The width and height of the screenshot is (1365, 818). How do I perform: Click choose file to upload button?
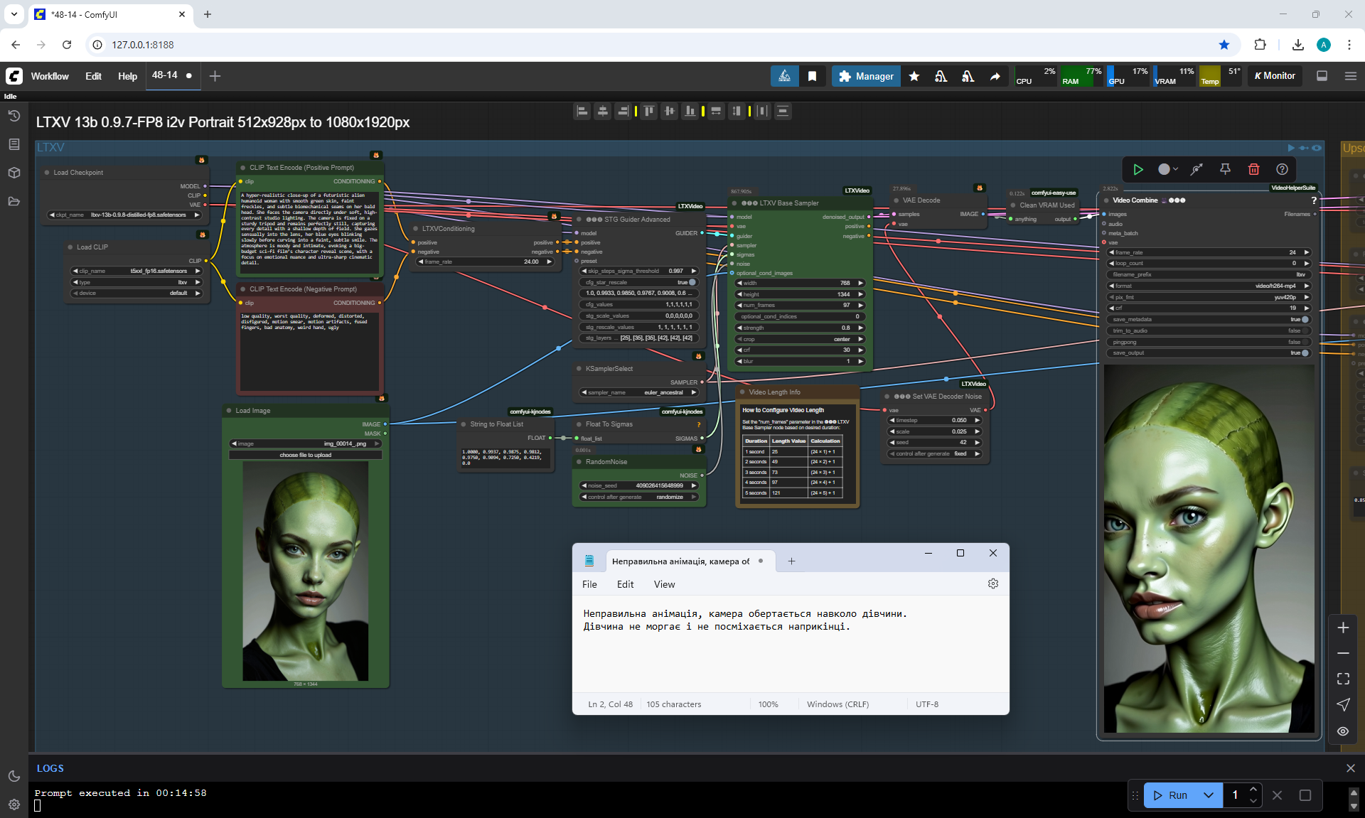306,455
